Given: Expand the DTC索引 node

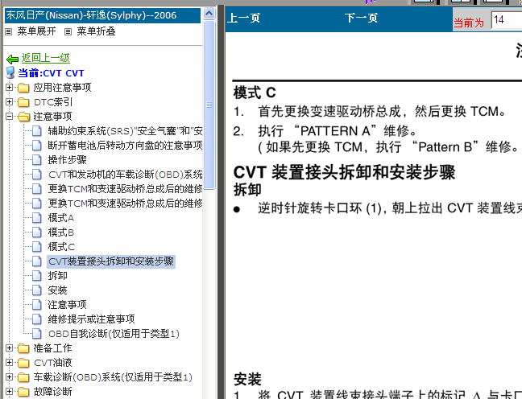Looking at the screenshot, I should coord(10,101).
